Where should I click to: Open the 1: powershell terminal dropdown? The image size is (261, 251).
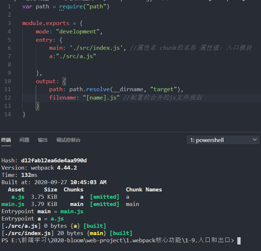[x=223, y=140]
